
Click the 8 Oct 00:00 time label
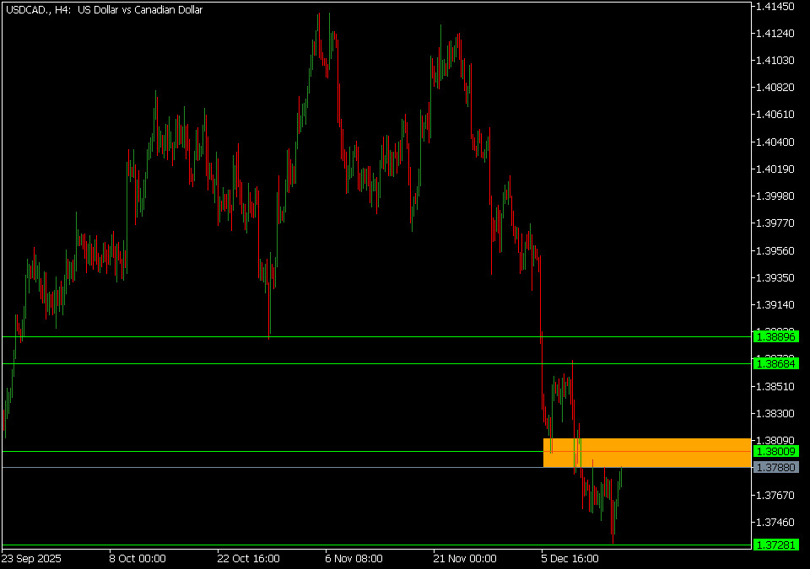(138, 558)
